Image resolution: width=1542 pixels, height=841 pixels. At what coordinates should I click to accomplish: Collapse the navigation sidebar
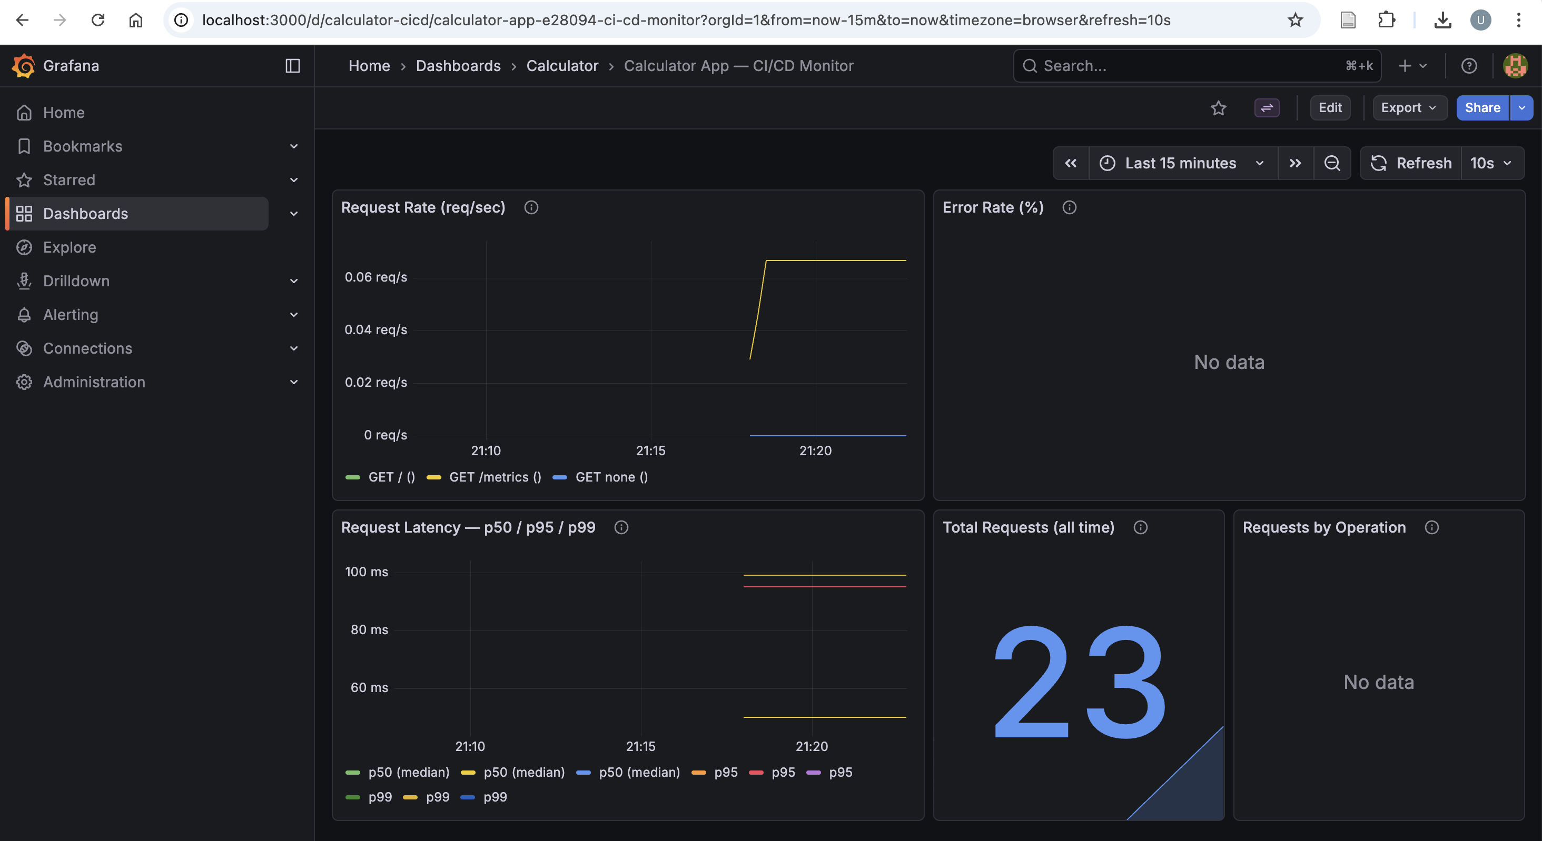293,66
